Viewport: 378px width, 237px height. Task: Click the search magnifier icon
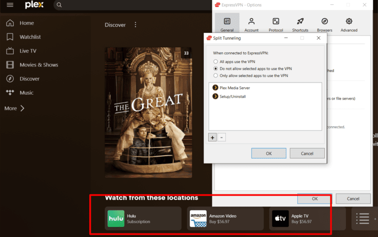[x=59, y=5]
